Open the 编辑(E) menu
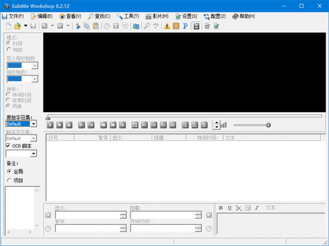Viewport: 329px width, 246px height. coord(42,16)
